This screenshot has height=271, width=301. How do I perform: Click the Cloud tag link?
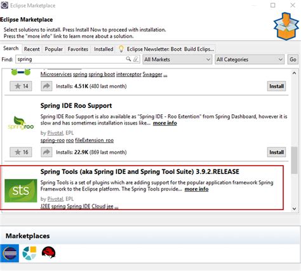click(98, 206)
